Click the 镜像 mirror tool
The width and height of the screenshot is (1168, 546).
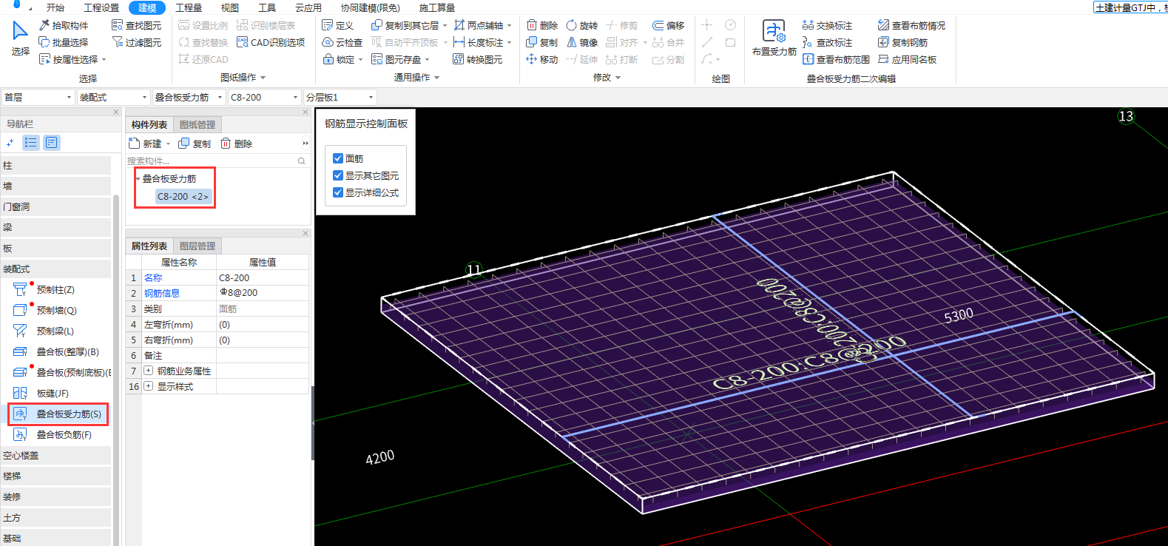[x=582, y=42]
